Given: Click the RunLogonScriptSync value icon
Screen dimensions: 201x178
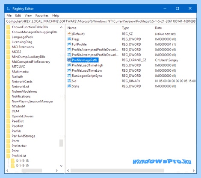Looking at the screenshot, I should tap(69, 76).
